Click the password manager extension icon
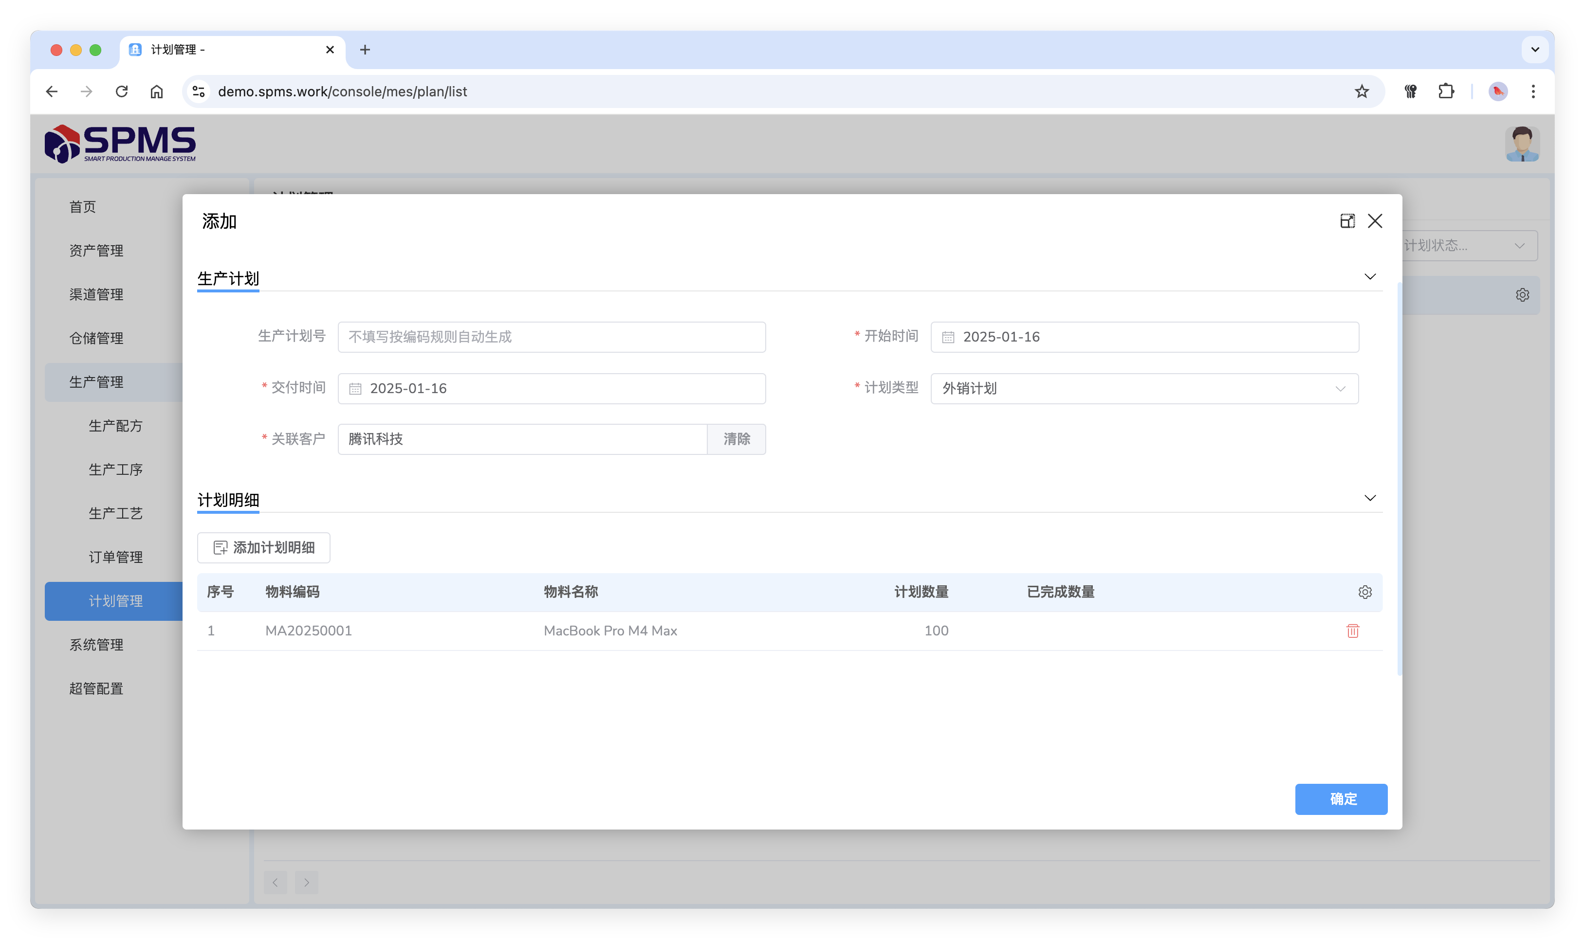The width and height of the screenshot is (1585, 939). [1410, 92]
